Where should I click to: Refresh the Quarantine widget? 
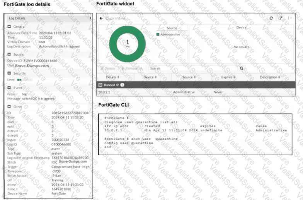(271, 18)
